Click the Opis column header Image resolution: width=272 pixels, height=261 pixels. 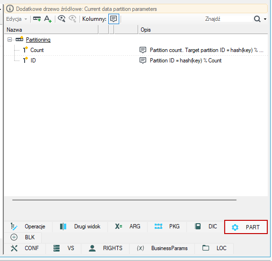[203, 30]
